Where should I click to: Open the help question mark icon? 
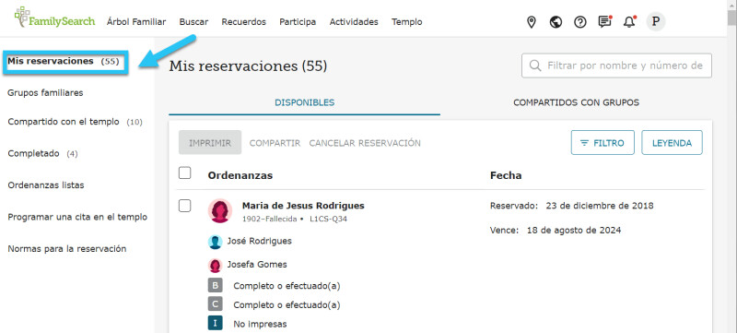(580, 22)
